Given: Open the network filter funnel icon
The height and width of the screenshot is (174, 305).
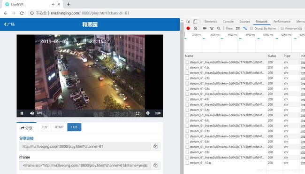Looking at the screenshot, I should coord(212,28).
